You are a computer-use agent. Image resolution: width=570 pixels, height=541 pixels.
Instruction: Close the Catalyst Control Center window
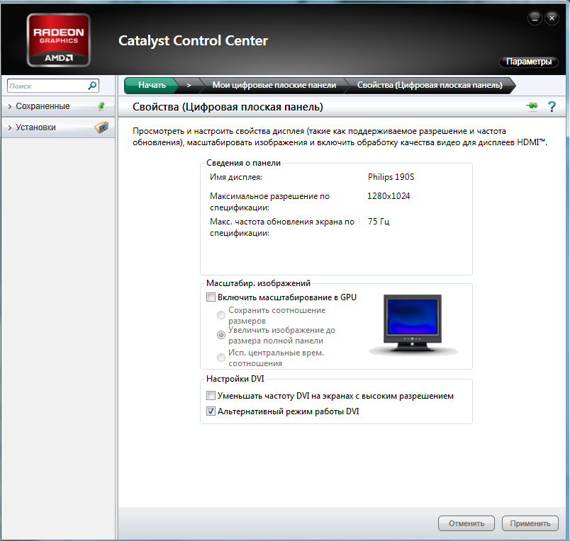(x=552, y=18)
